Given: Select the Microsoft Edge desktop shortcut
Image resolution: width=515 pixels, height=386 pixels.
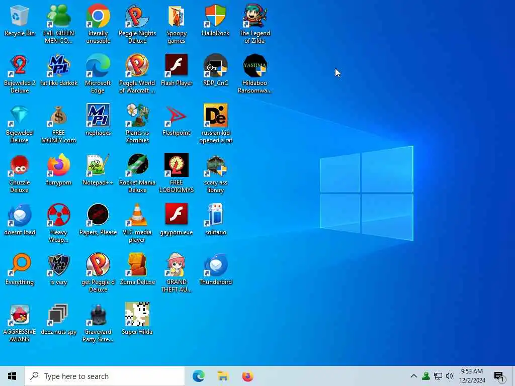Looking at the screenshot, I should 98,73.
